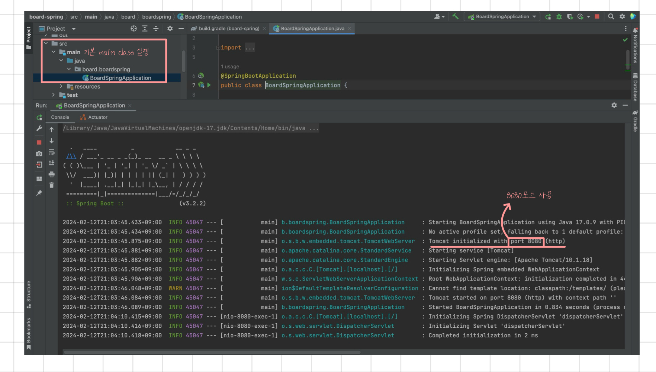Open the colorful JetBrains toolbox icon
Viewport: 656px width, 372px height.
tap(633, 16)
